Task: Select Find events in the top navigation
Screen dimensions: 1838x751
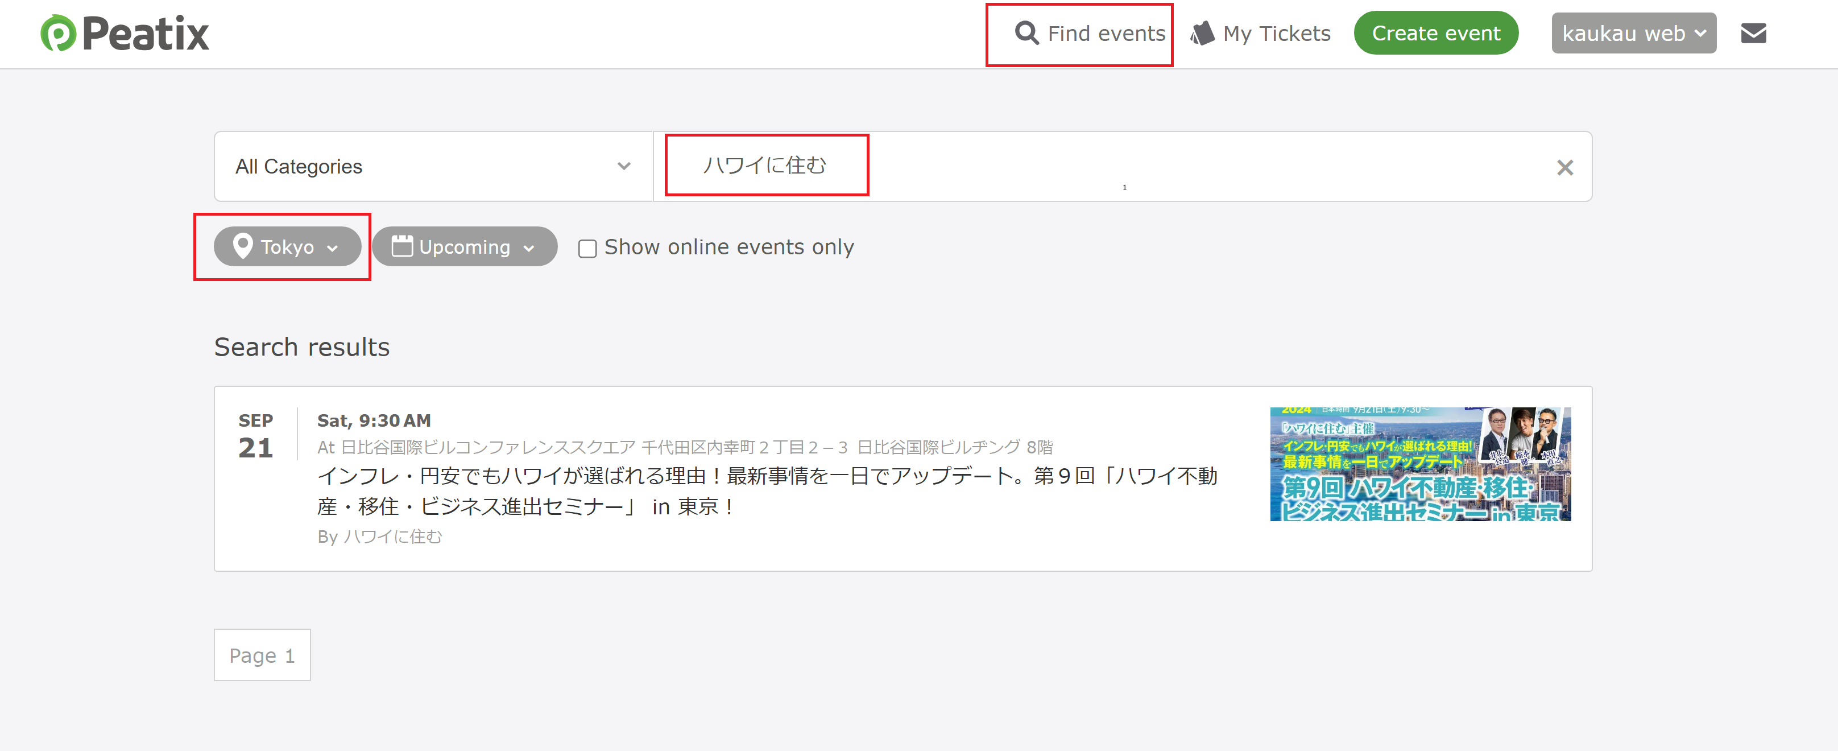Action: click(x=1107, y=32)
